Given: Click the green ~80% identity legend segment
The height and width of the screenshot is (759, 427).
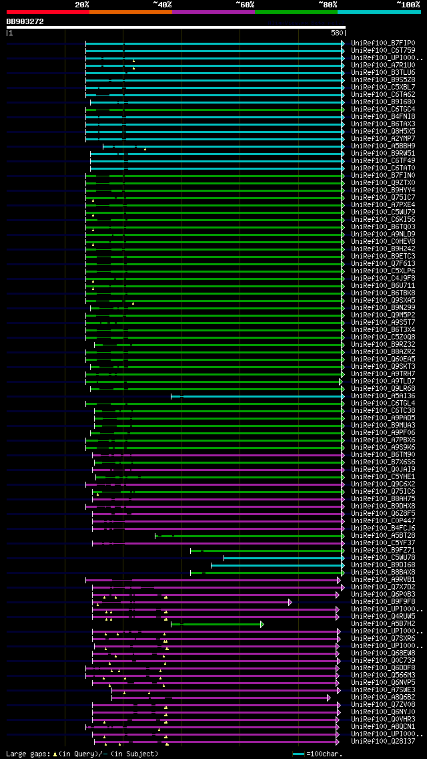Looking at the screenshot, I should pyautogui.click(x=296, y=11).
